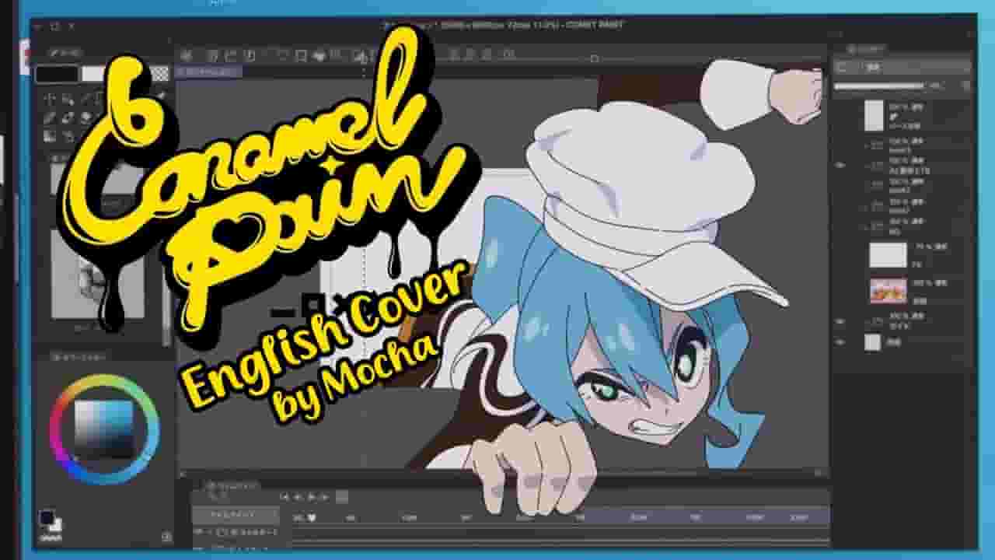The image size is (995, 560).
Task: Select the large white layer thumbnail
Action: [x=888, y=254]
